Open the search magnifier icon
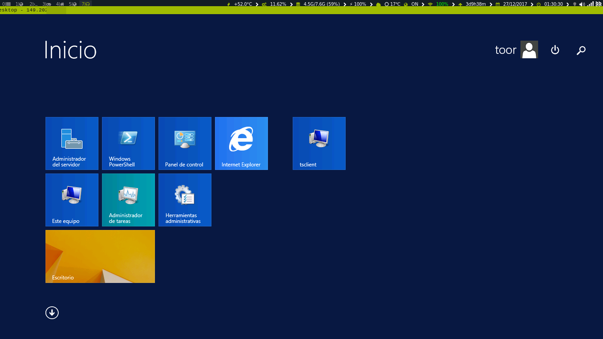This screenshot has width=603, height=339. point(581,50)
